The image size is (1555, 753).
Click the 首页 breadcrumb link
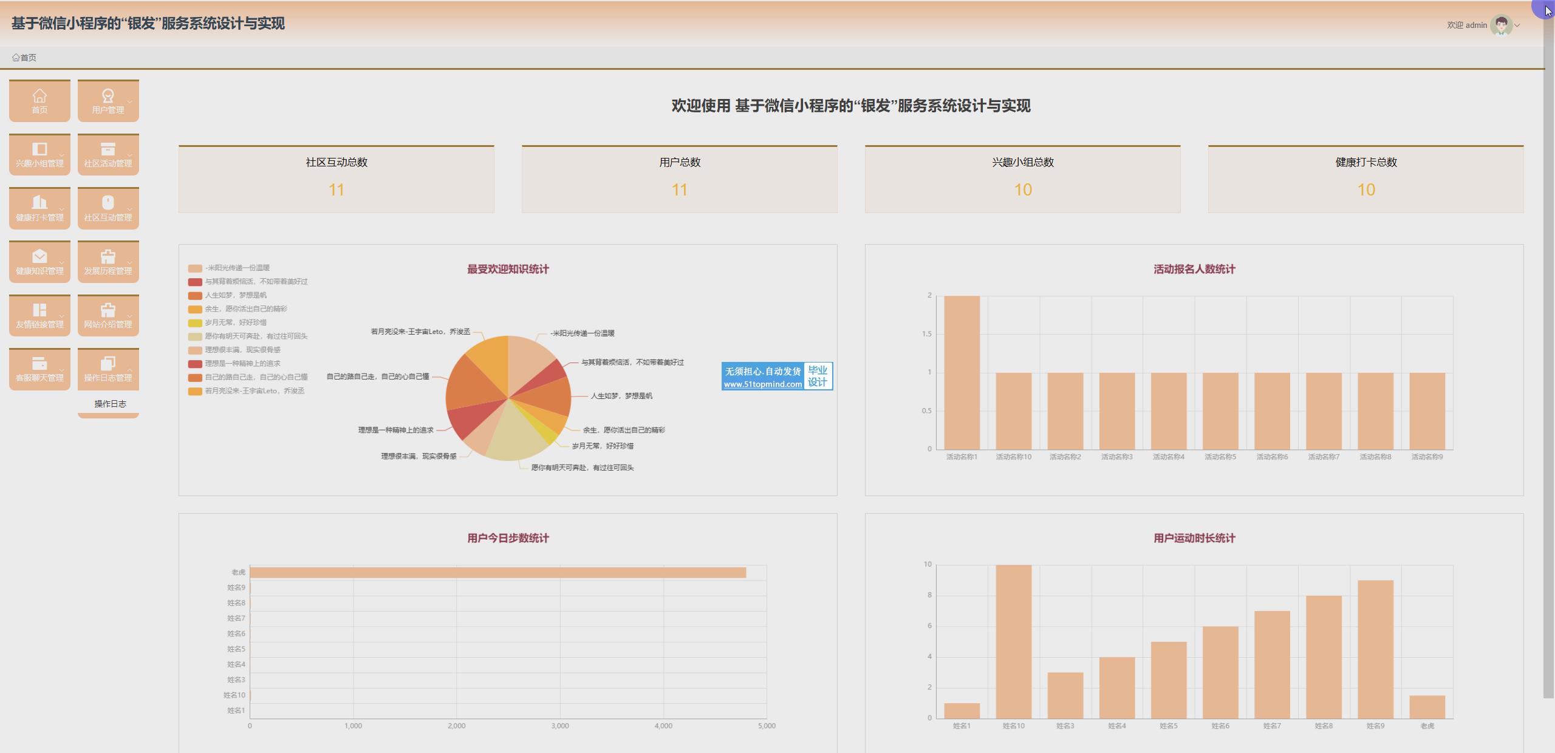pyautogui.click(x=28, y=58)
